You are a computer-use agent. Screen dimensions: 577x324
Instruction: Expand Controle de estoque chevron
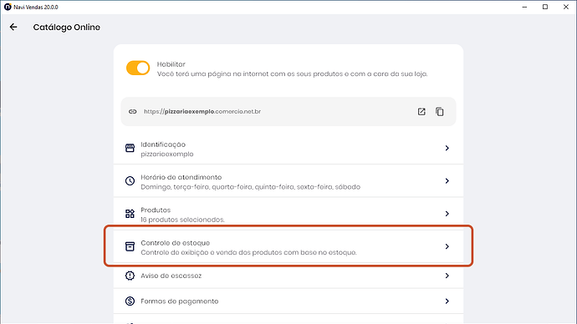coord(447,246)
